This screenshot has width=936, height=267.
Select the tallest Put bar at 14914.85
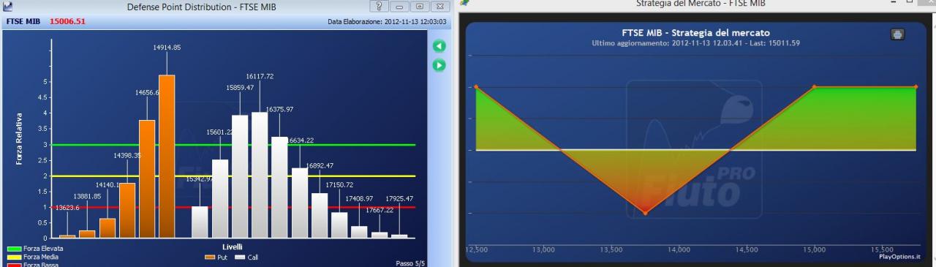pos(167,157)
